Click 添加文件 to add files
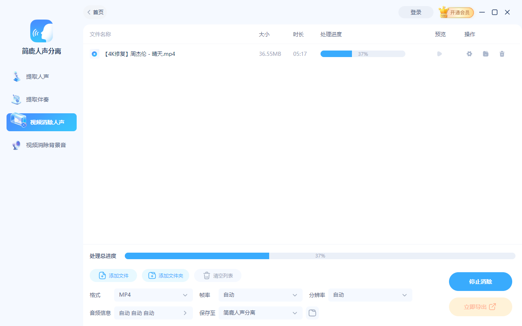This screenshot has width=522, height=326. [113, 275]
